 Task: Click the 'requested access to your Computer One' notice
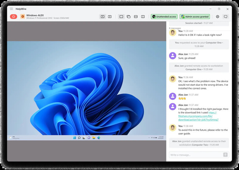coord(199,44)
